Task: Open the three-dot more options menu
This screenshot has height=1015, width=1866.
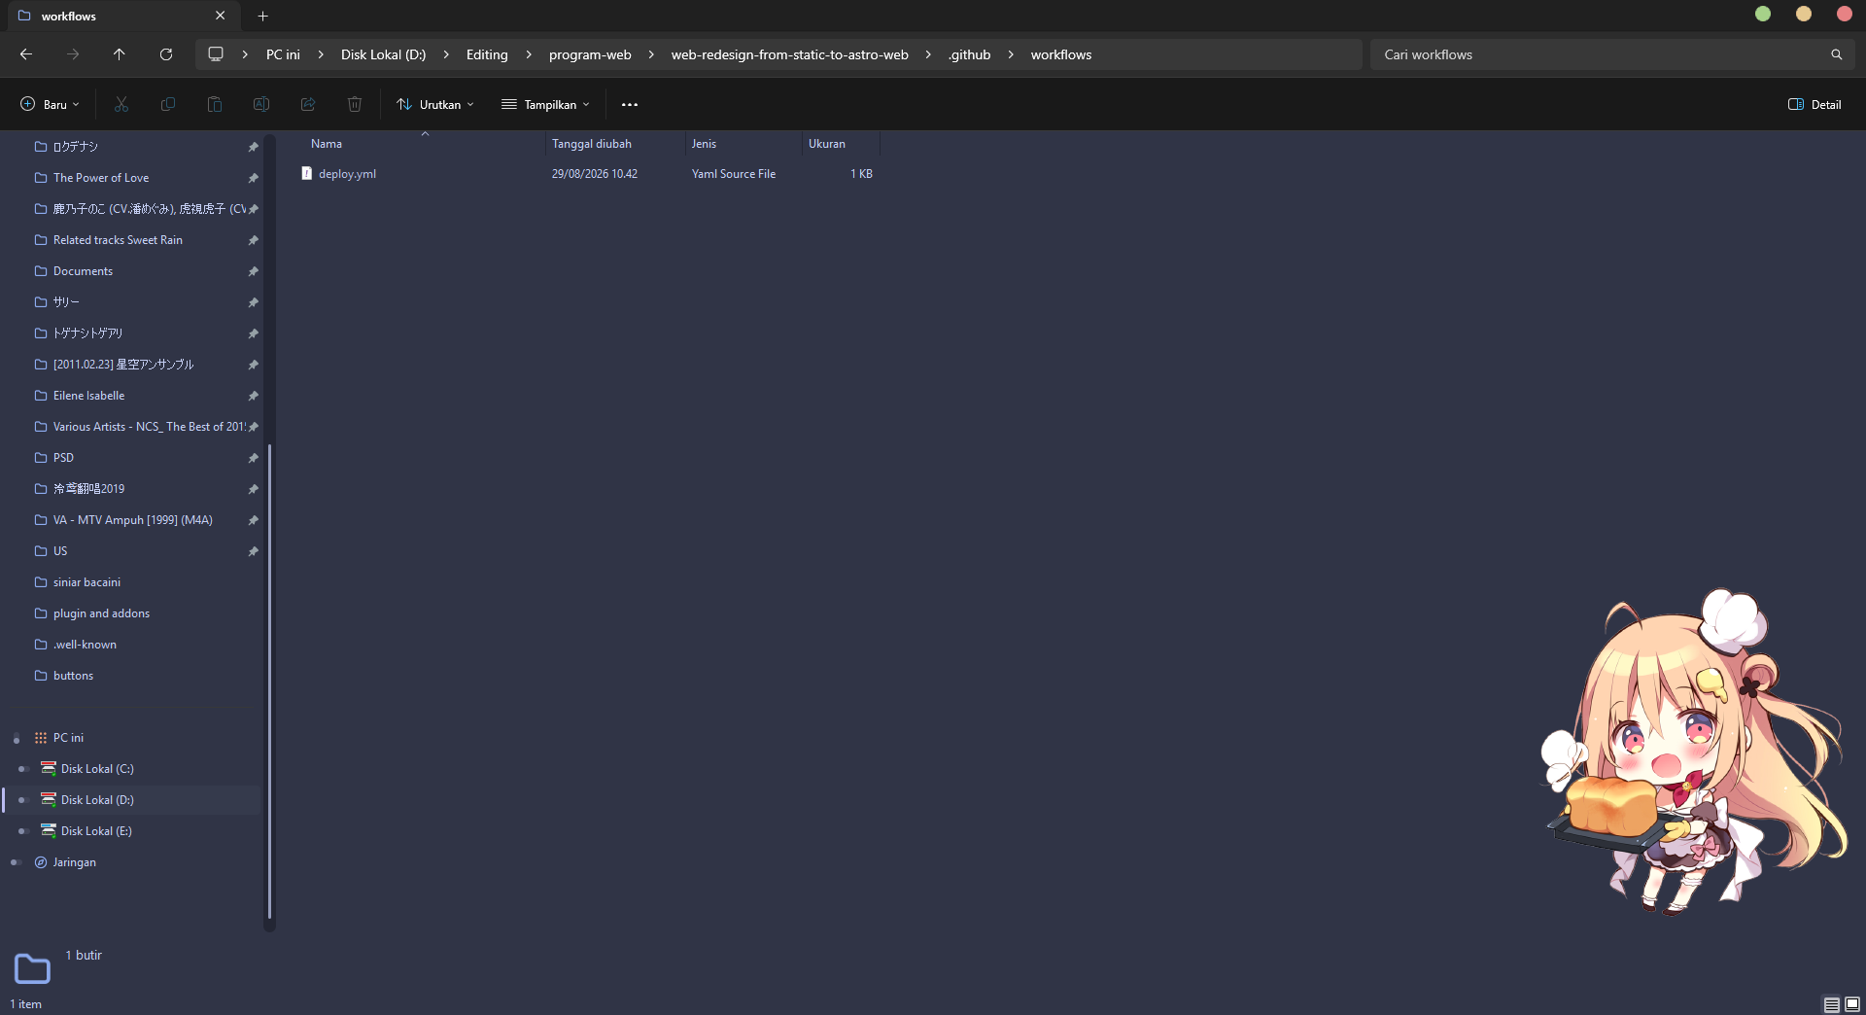Action: [x=630, y=104]
